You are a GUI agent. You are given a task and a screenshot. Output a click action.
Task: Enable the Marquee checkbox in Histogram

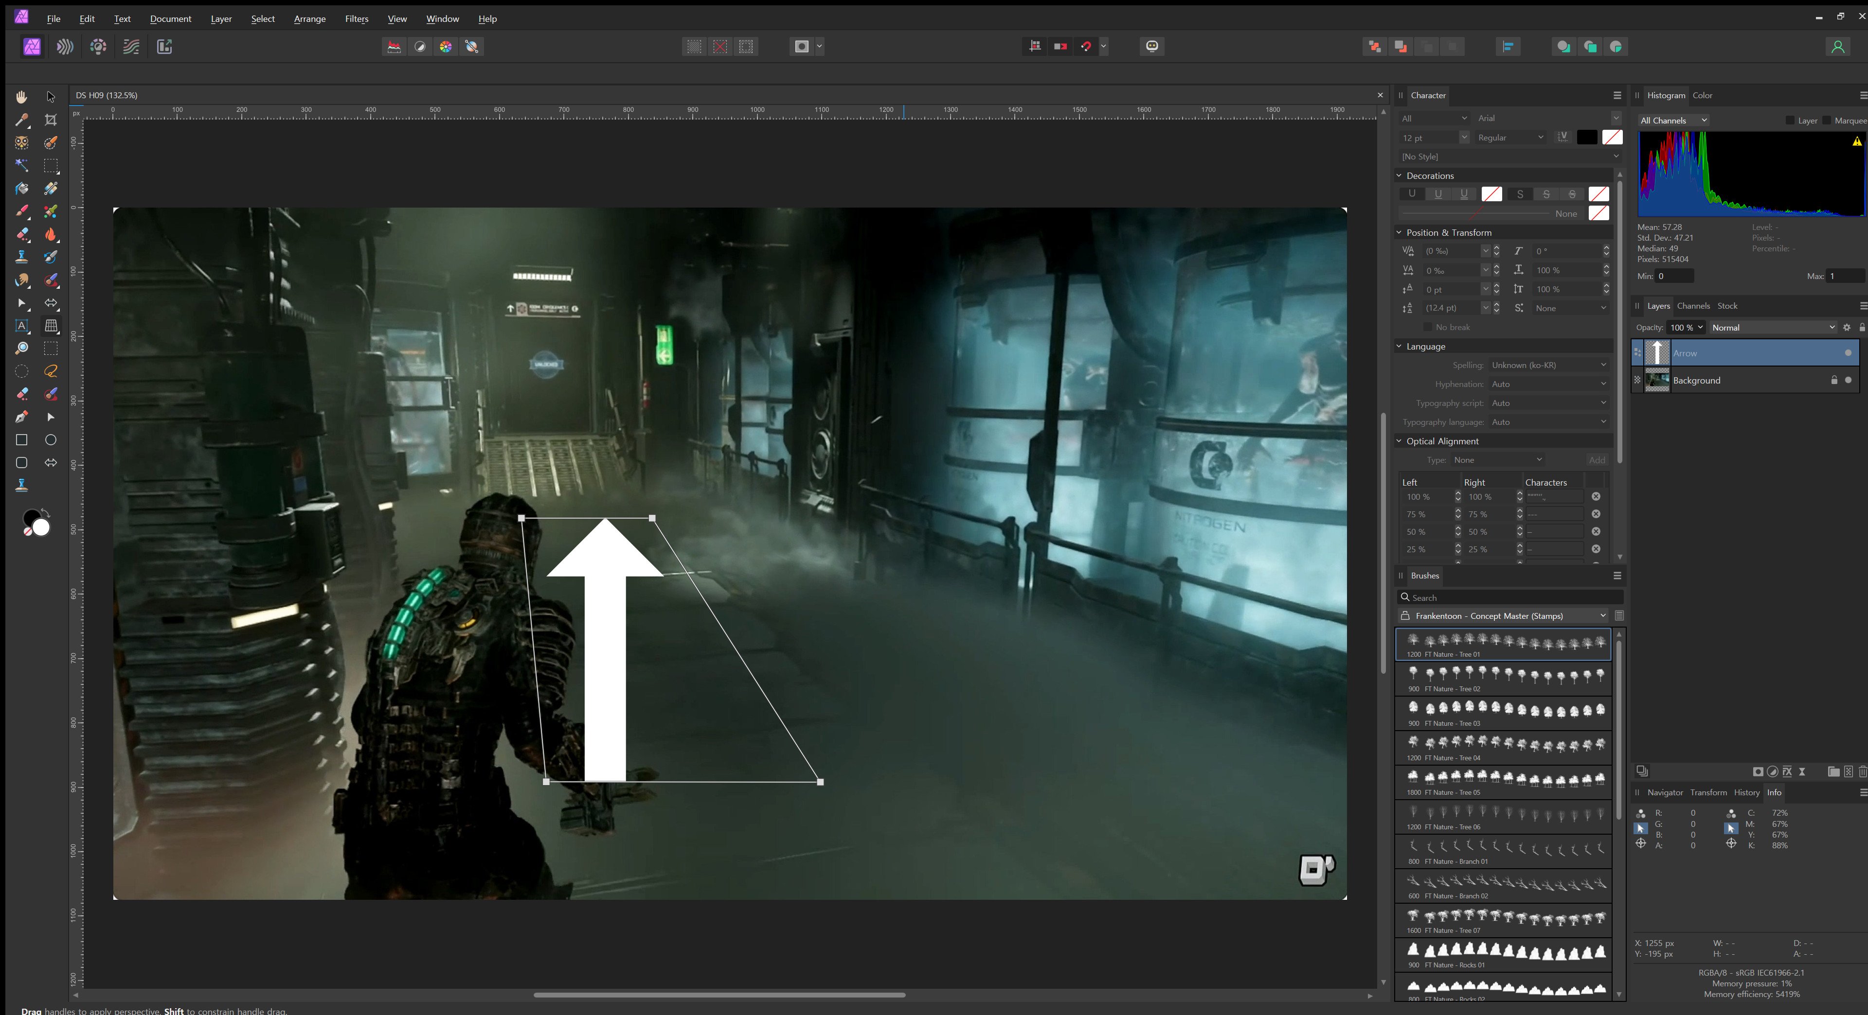(1826, 120)
